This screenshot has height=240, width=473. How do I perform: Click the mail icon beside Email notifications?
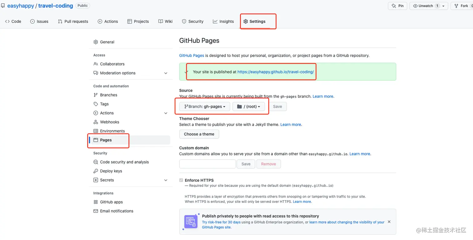(96, 211)
